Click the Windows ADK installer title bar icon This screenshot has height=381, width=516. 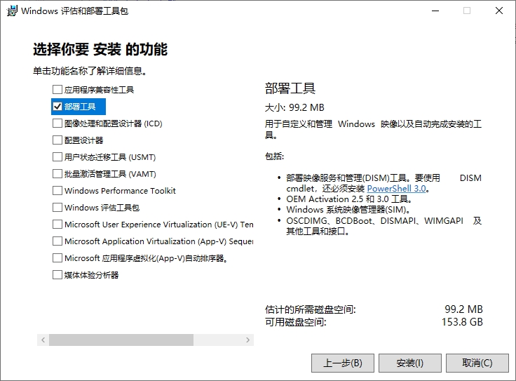[x=12, y=11]
